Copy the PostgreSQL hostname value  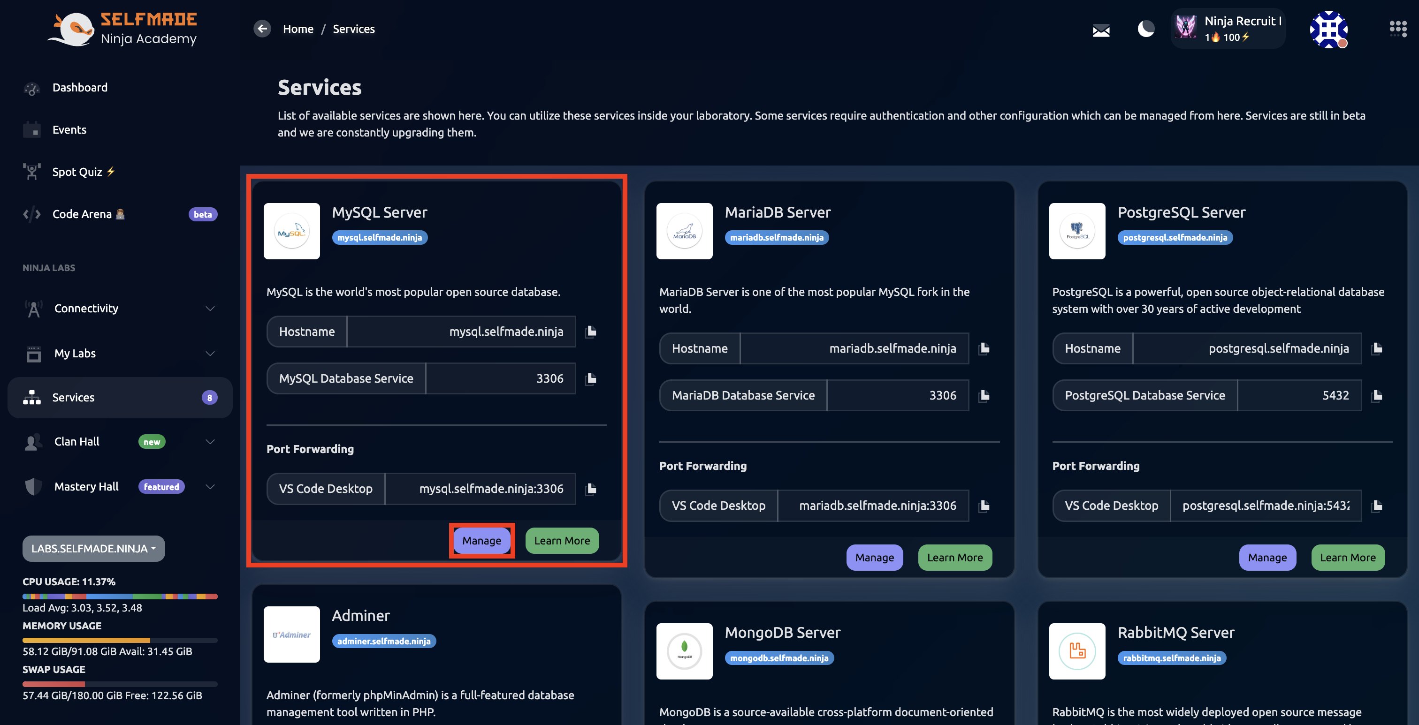point(1377,348)
